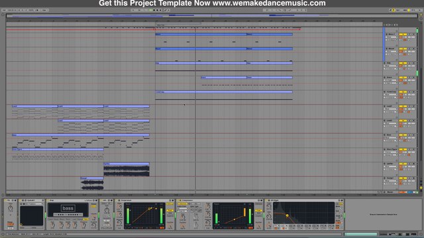
Task: Click the XY pad of the device left of Amp
Action: tap(31, 216)
